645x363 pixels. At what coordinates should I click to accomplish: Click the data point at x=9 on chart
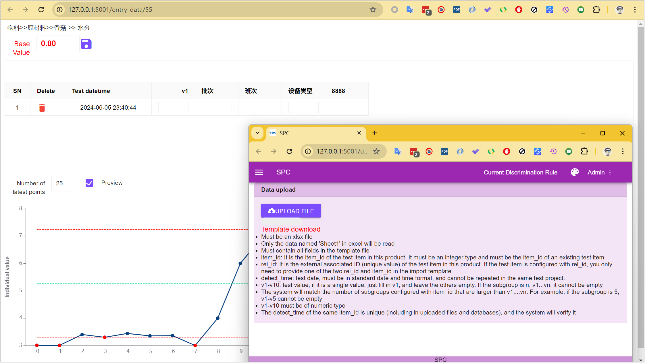240,263
